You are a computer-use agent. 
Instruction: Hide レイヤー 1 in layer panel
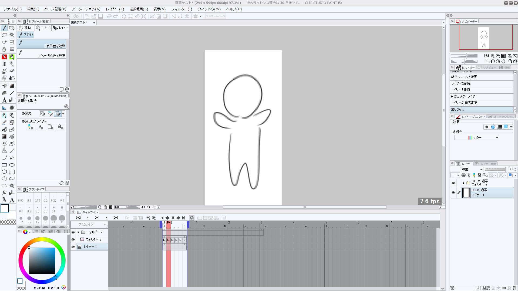[x=453, y=193]
